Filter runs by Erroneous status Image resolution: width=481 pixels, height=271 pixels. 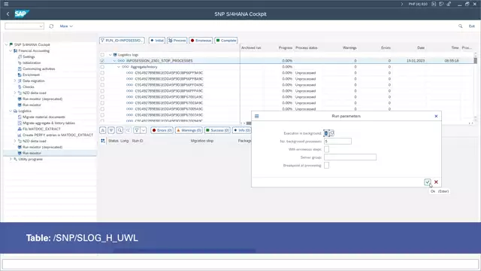coord(201,40)
